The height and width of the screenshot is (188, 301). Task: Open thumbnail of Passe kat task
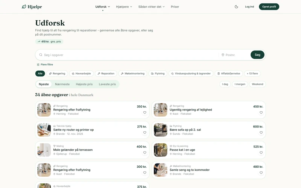click(x=161, y=150)
